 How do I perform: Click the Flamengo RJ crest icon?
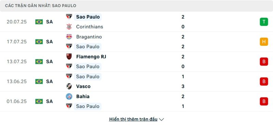[69, 57]
